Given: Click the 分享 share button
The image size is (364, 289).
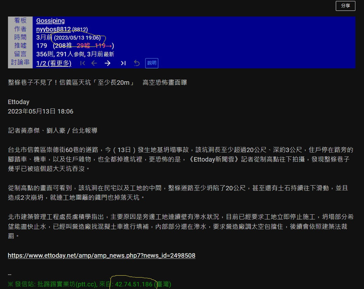Looking at the screenshot, I should click(345, 6).
